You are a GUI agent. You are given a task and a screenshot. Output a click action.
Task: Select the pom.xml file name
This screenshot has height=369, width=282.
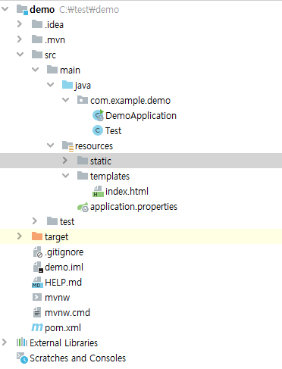(63, 328)
